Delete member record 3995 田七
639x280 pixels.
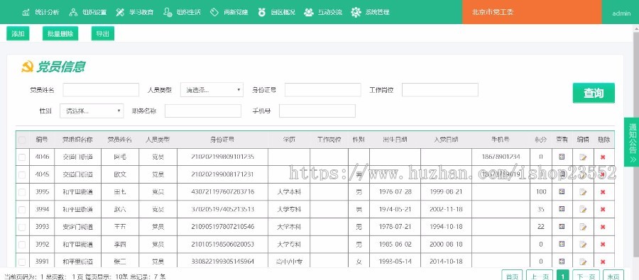tap(603, 192)
